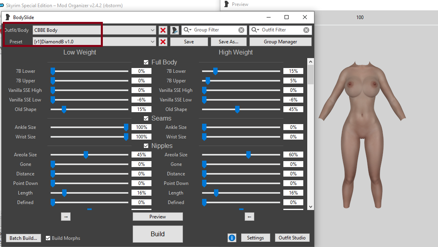
Task: Click the high weight 7B Upper 5% value field
Action: 293,81
